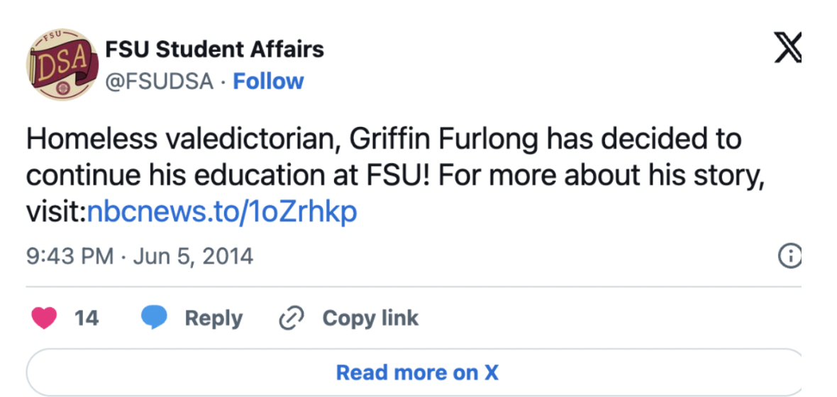The image size is (837, 397).
Task: Select the Copy link text label
Action: click(370, 318)
